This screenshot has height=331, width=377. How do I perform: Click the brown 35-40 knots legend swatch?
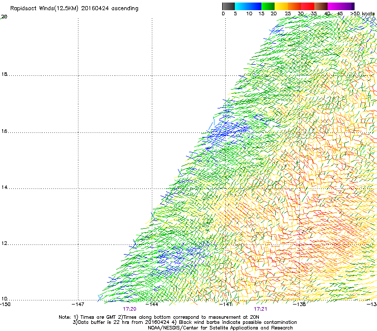pos(321,6)
